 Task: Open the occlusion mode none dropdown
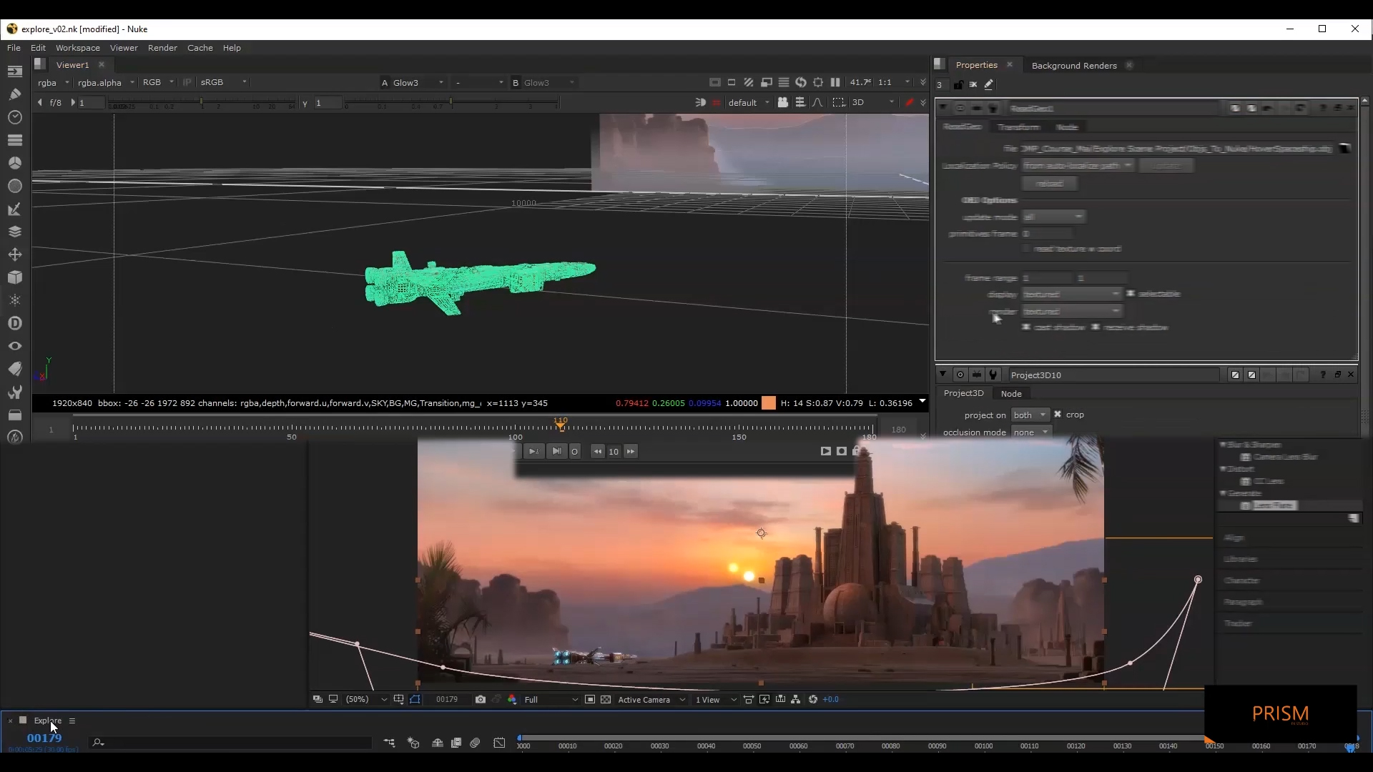(x=1030, y=432)
